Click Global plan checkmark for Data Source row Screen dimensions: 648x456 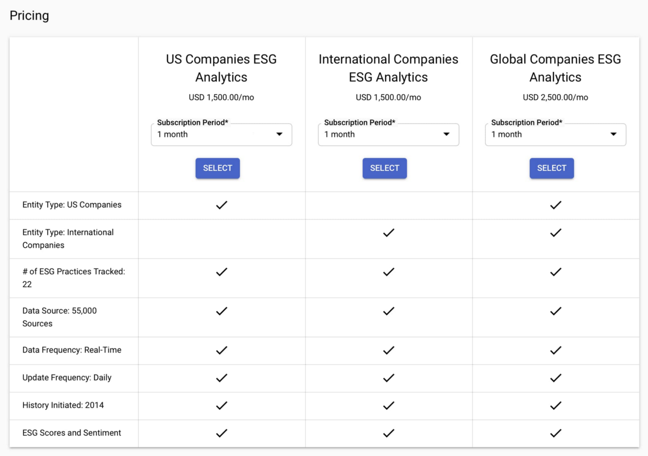tap(555, 311)
